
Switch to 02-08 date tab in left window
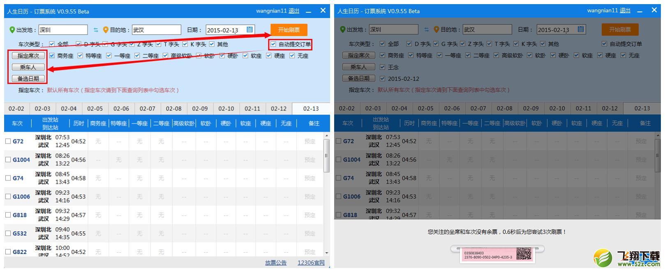[x=174, y=109]
